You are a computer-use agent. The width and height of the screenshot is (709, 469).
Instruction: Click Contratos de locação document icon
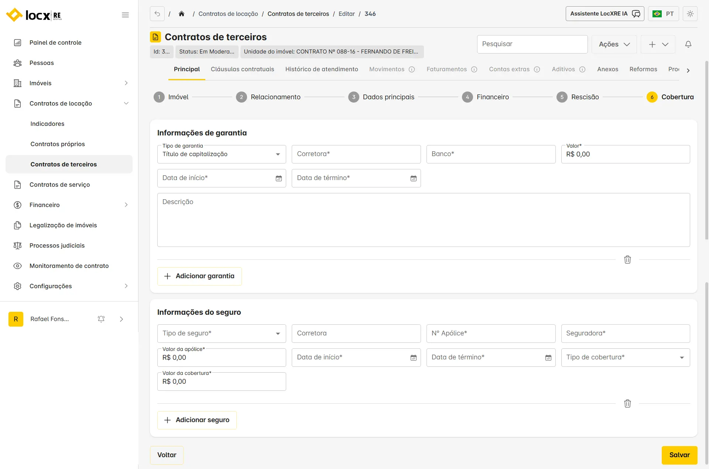tap(17, 103)
